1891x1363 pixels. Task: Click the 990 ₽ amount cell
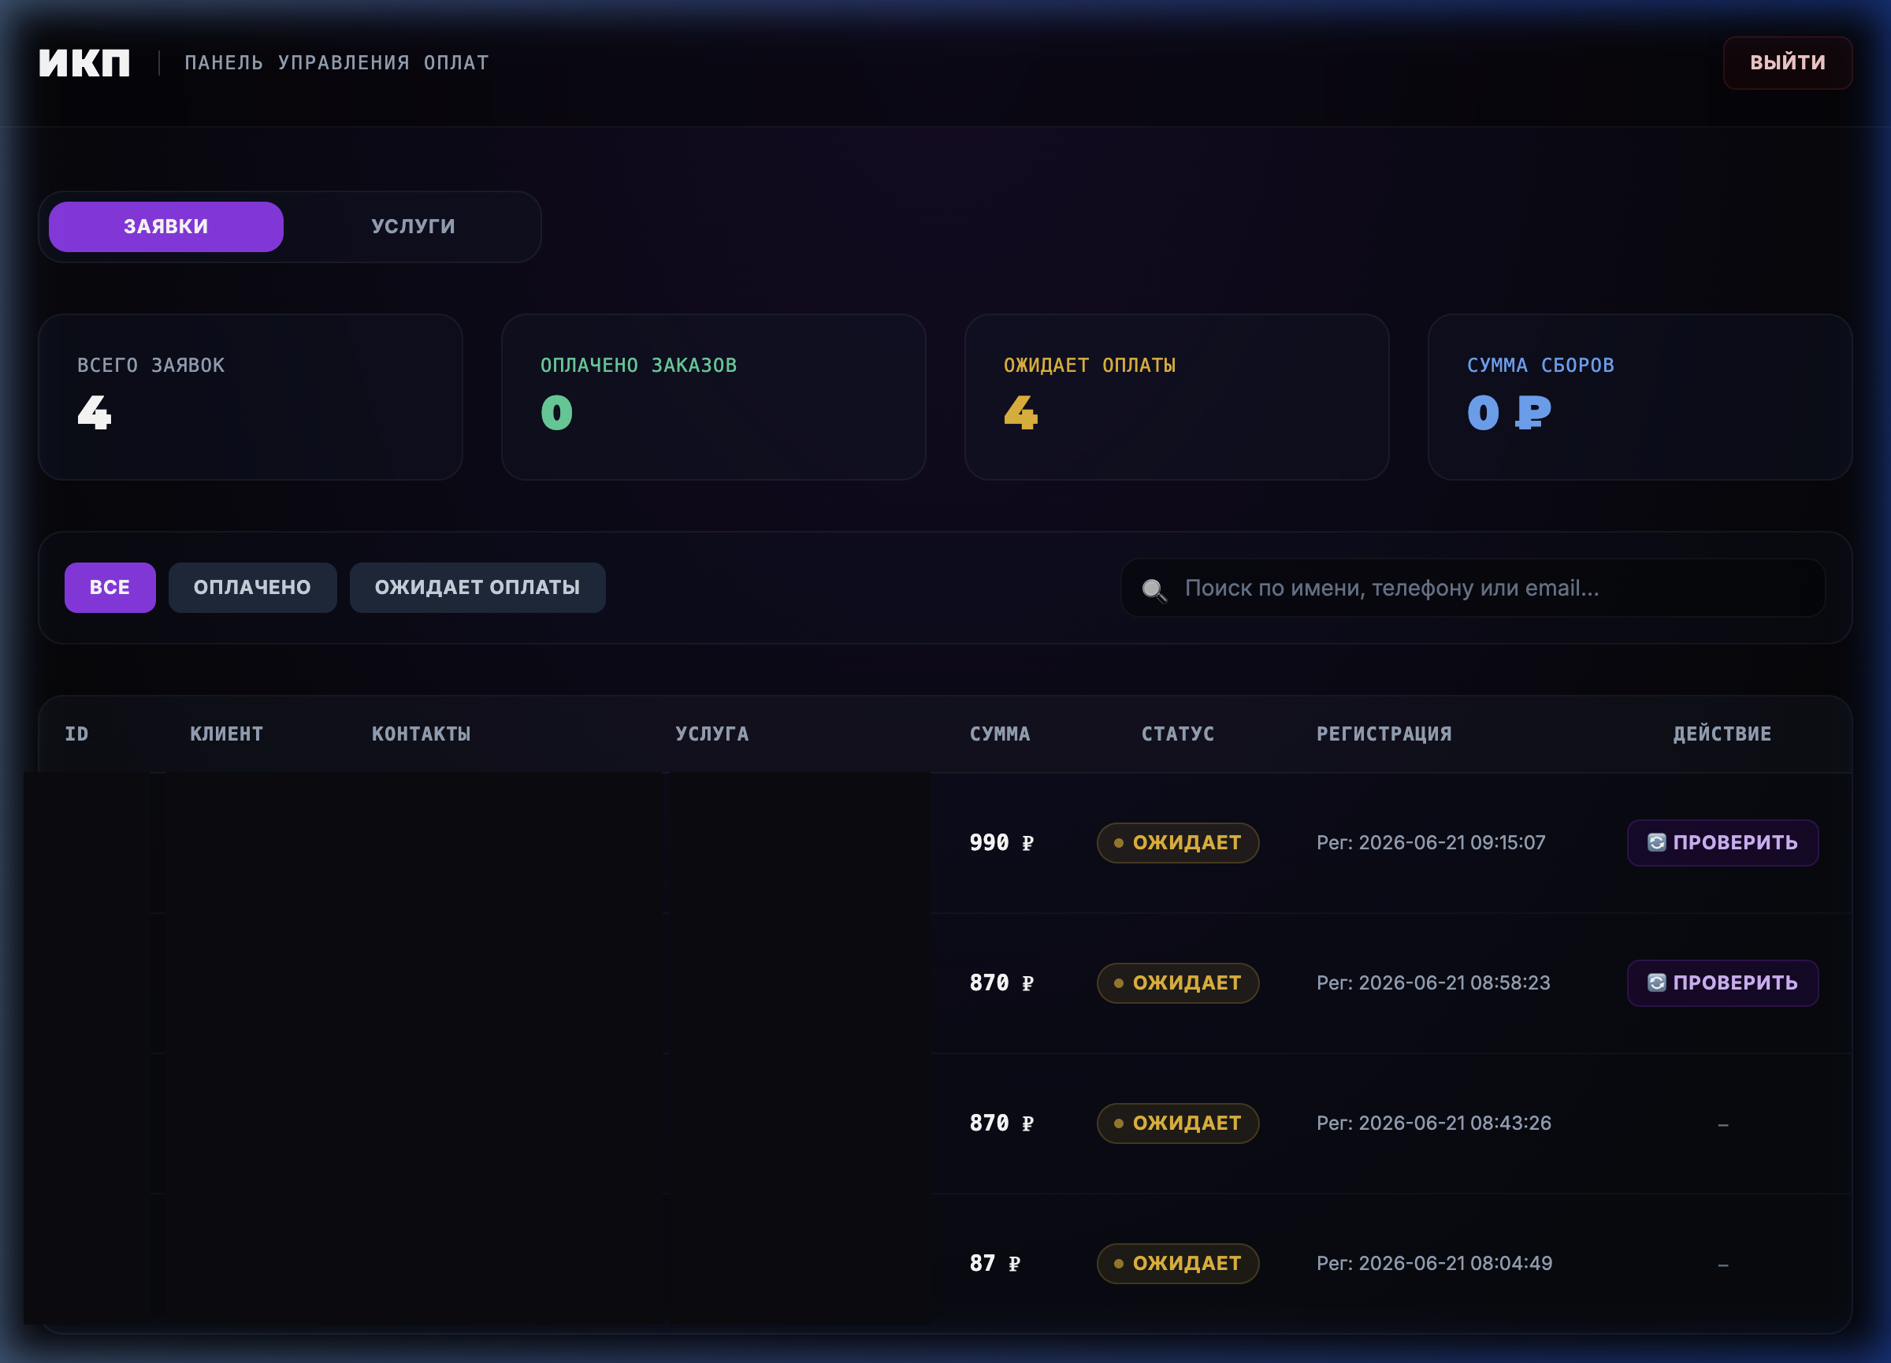pos(1001,842)
